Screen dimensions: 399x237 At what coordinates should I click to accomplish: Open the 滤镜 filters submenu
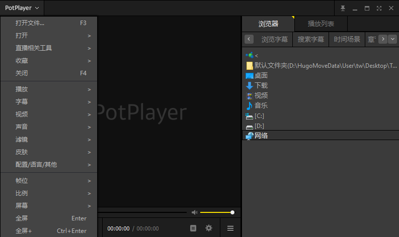point(49,140)
